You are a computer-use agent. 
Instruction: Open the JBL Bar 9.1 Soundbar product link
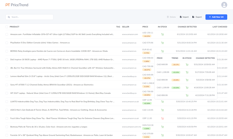(62, 68)
